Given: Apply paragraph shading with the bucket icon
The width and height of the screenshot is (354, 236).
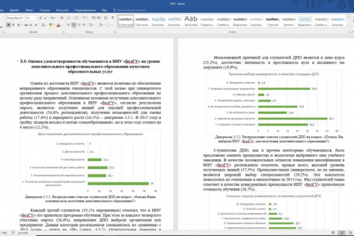Looking at the screenshot, I should coord(100,25).
